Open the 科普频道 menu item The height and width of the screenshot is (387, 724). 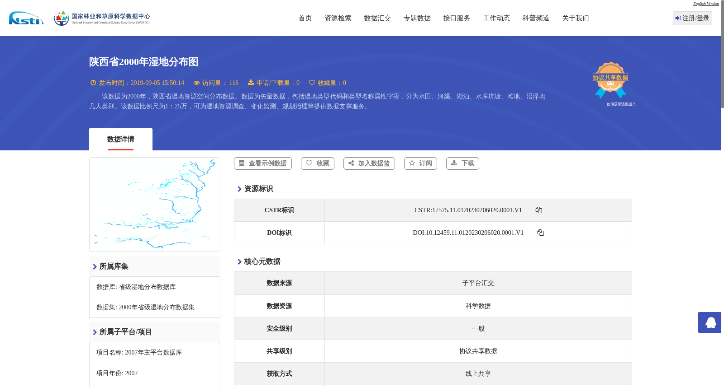pyautogui.click(x=536, y=18)
